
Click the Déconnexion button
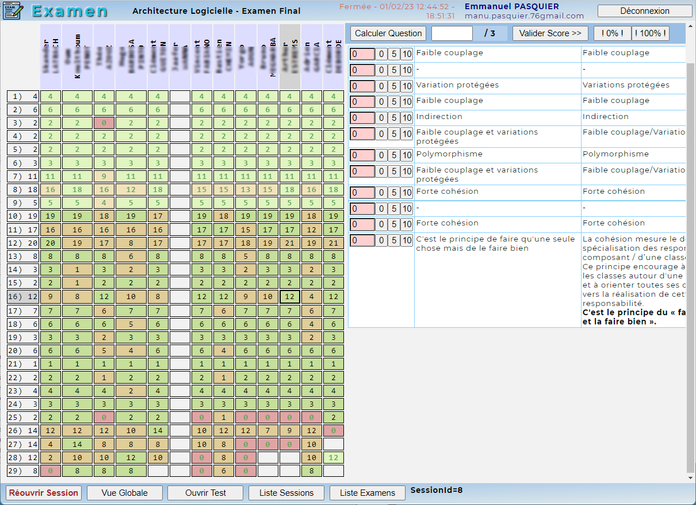644,11
